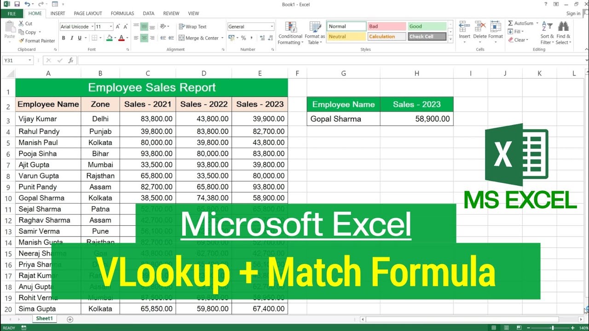This screenshot has height=331, width=589.
Task: Switch to REVIEW tab
Action: click(171, 13)
